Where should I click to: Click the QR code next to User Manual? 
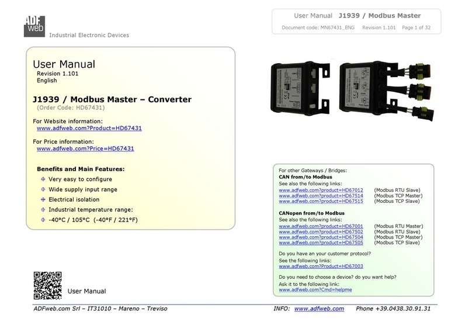pyautogui.click(x=47, y=286)
